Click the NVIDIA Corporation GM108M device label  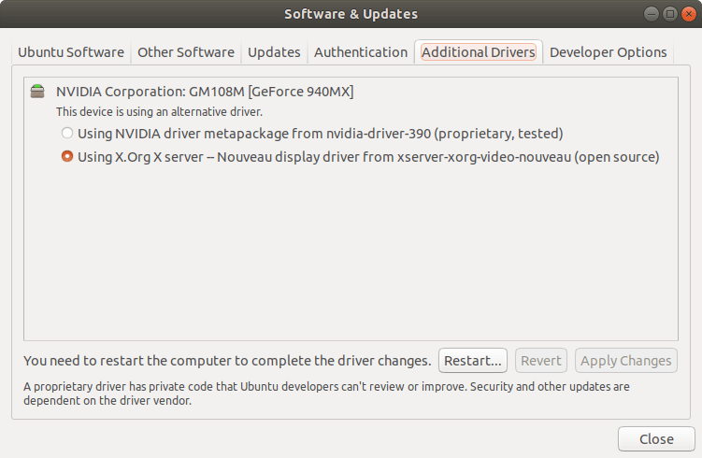coord(205,92)
